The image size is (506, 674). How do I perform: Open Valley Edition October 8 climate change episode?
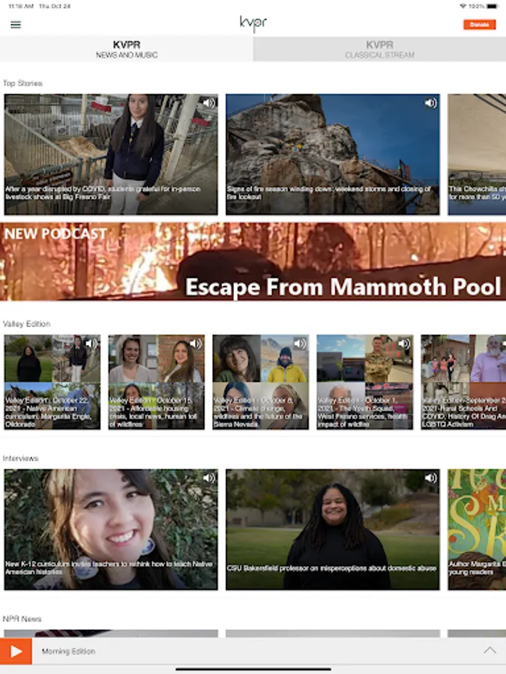pyautogui.click(x=260, y=382)
